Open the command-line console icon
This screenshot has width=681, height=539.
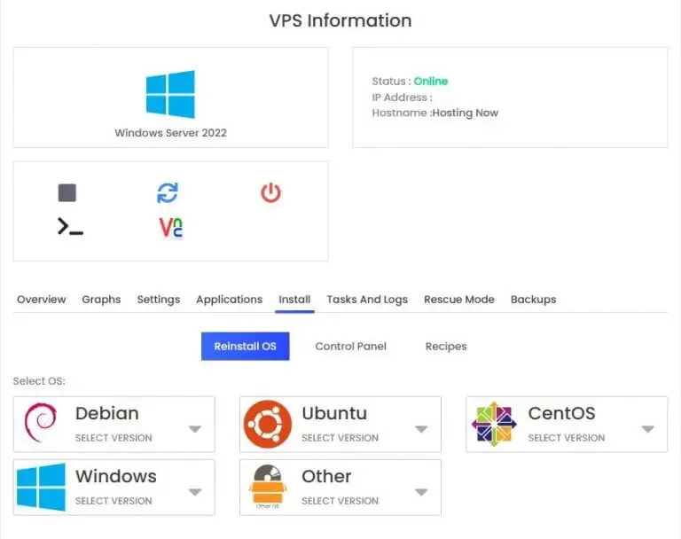pyautogui.click(x=70, y=227)
